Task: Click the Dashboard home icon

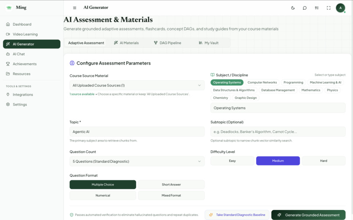Action: click(x=8, y=24)
